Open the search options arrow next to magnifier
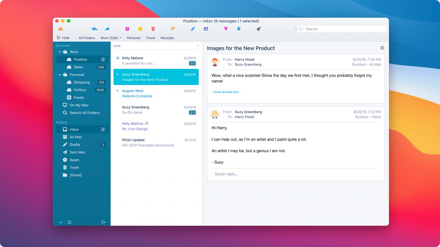 coord(304,29)
